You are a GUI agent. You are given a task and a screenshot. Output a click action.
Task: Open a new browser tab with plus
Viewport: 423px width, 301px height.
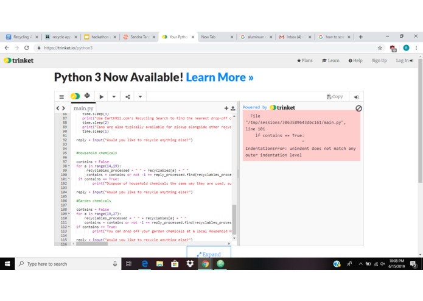click(361, 37)
